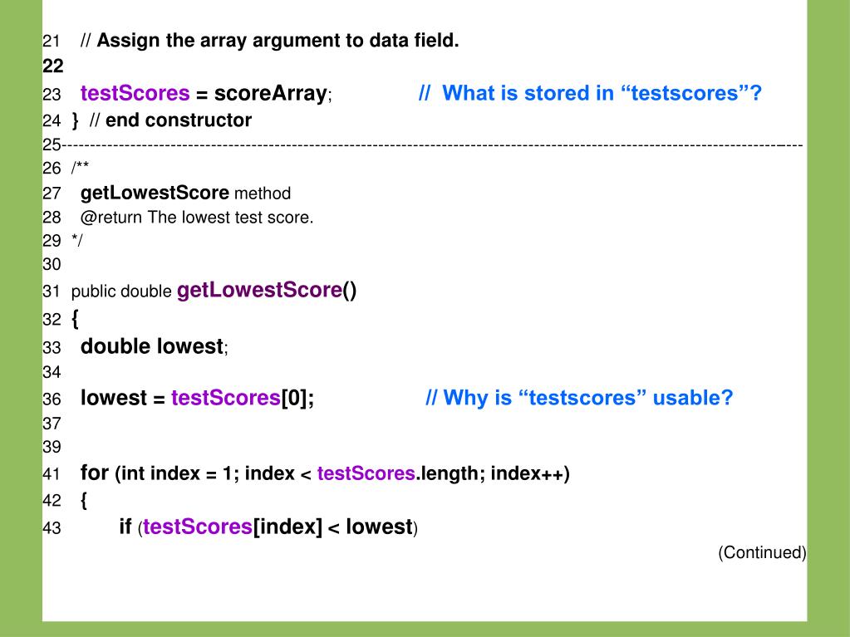Select scoreArray on line 23

click(x=271, y=93)
